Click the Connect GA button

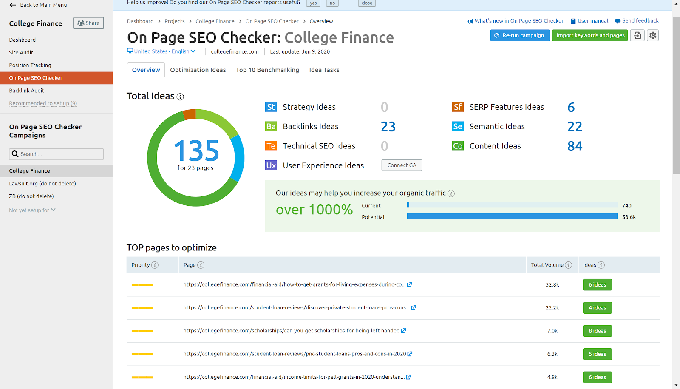pos(402,165)
